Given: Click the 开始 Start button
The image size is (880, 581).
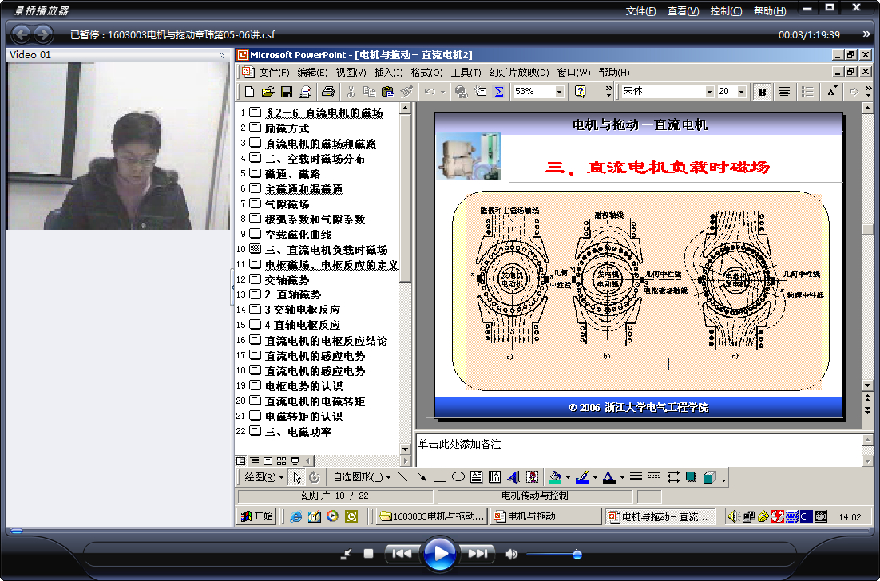Looking at the screenshot, I should click(256, 516).
